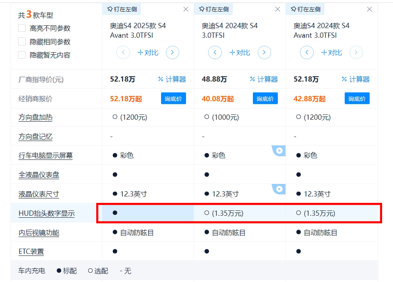The height and width of the screenshot is (282, 393).
Task: Click the 48.88万 guide price
Action: click(214, 79)
